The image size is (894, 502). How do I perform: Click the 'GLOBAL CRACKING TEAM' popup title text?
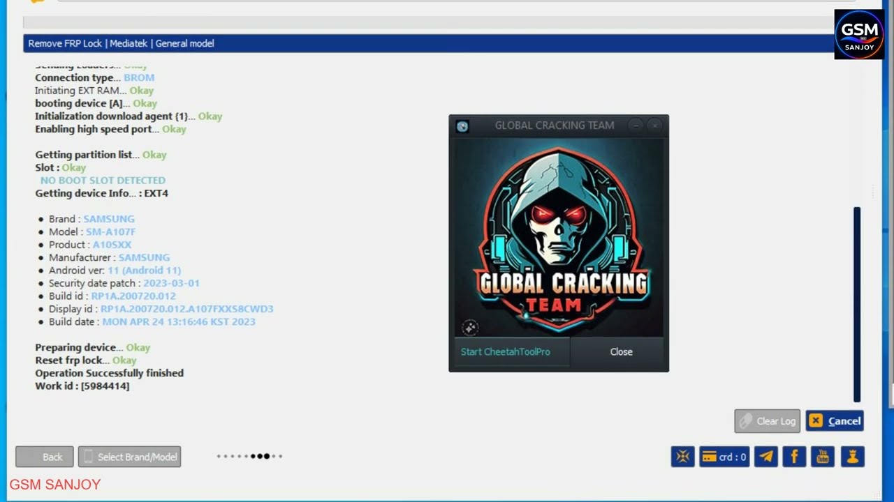[x=555, y=125]
